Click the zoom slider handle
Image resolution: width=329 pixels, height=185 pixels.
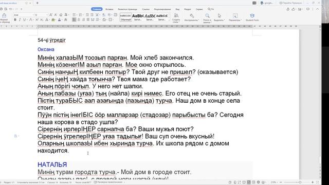[300, 182]
